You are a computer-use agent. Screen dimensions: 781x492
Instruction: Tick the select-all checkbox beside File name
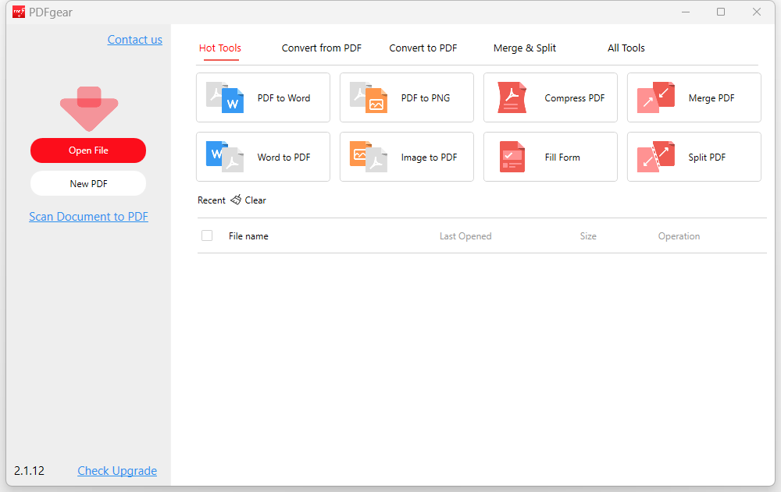[x=207, y=235]
